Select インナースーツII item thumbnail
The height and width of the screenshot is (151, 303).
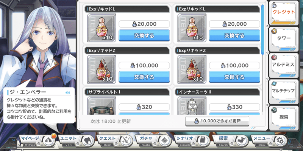[192, 106]
